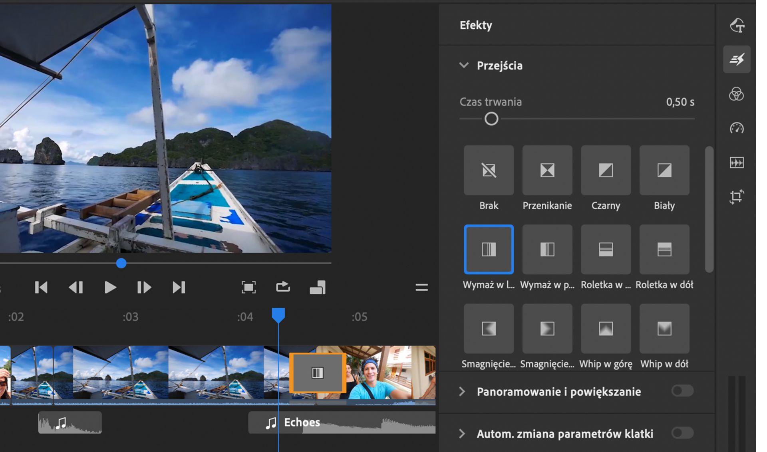Screen dimensions: 767x452
Task: Collapse the Przejścia section
Action: [464, 65]
